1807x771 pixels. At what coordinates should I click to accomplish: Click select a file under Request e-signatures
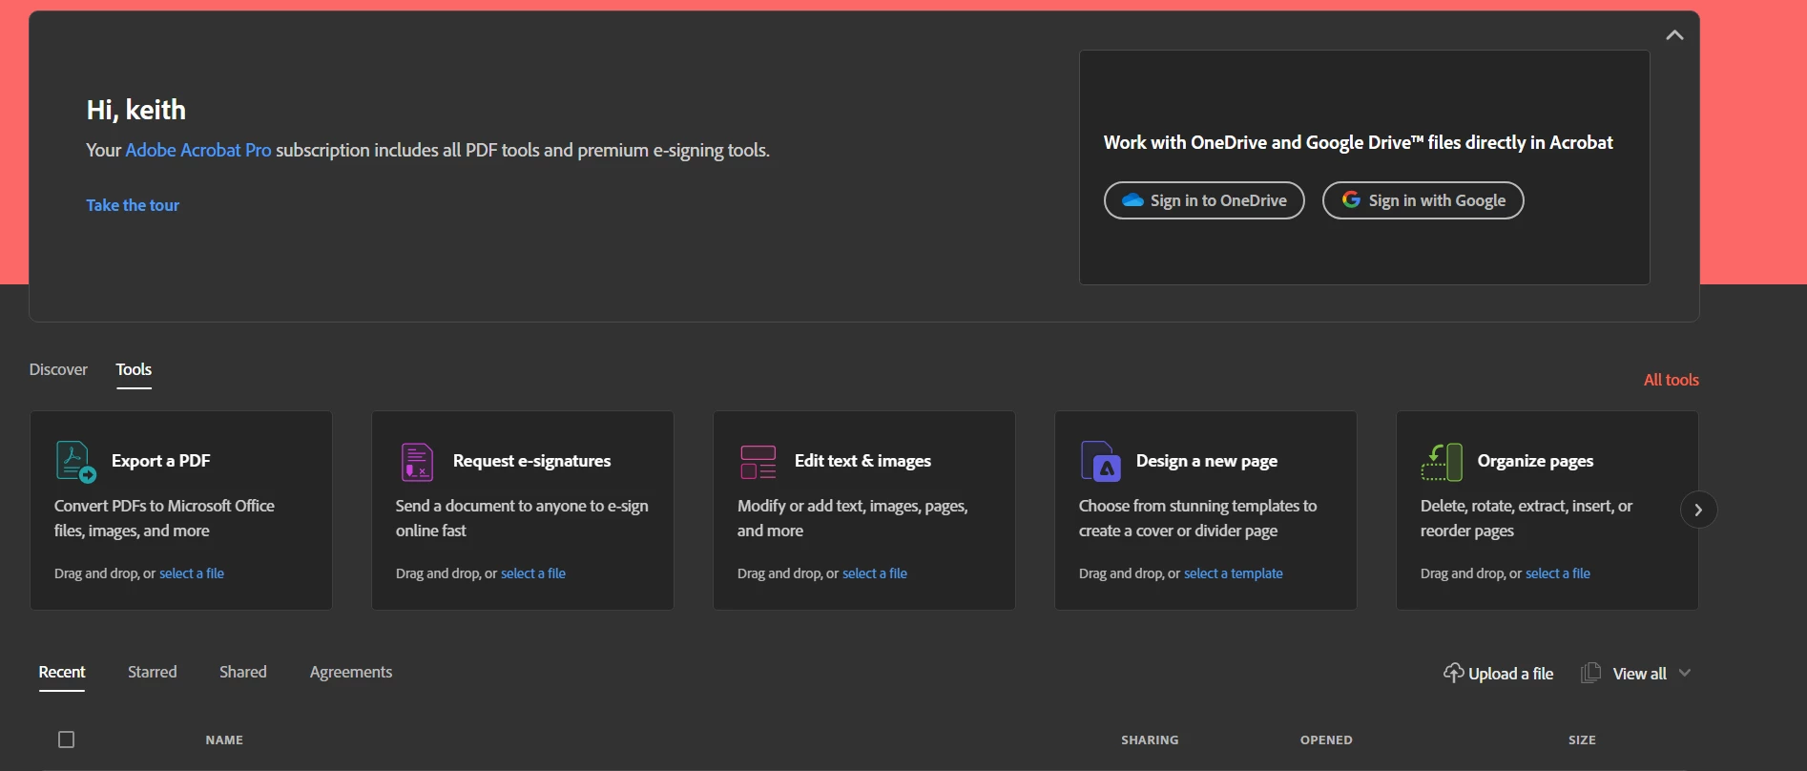click(x=533, y=573)
